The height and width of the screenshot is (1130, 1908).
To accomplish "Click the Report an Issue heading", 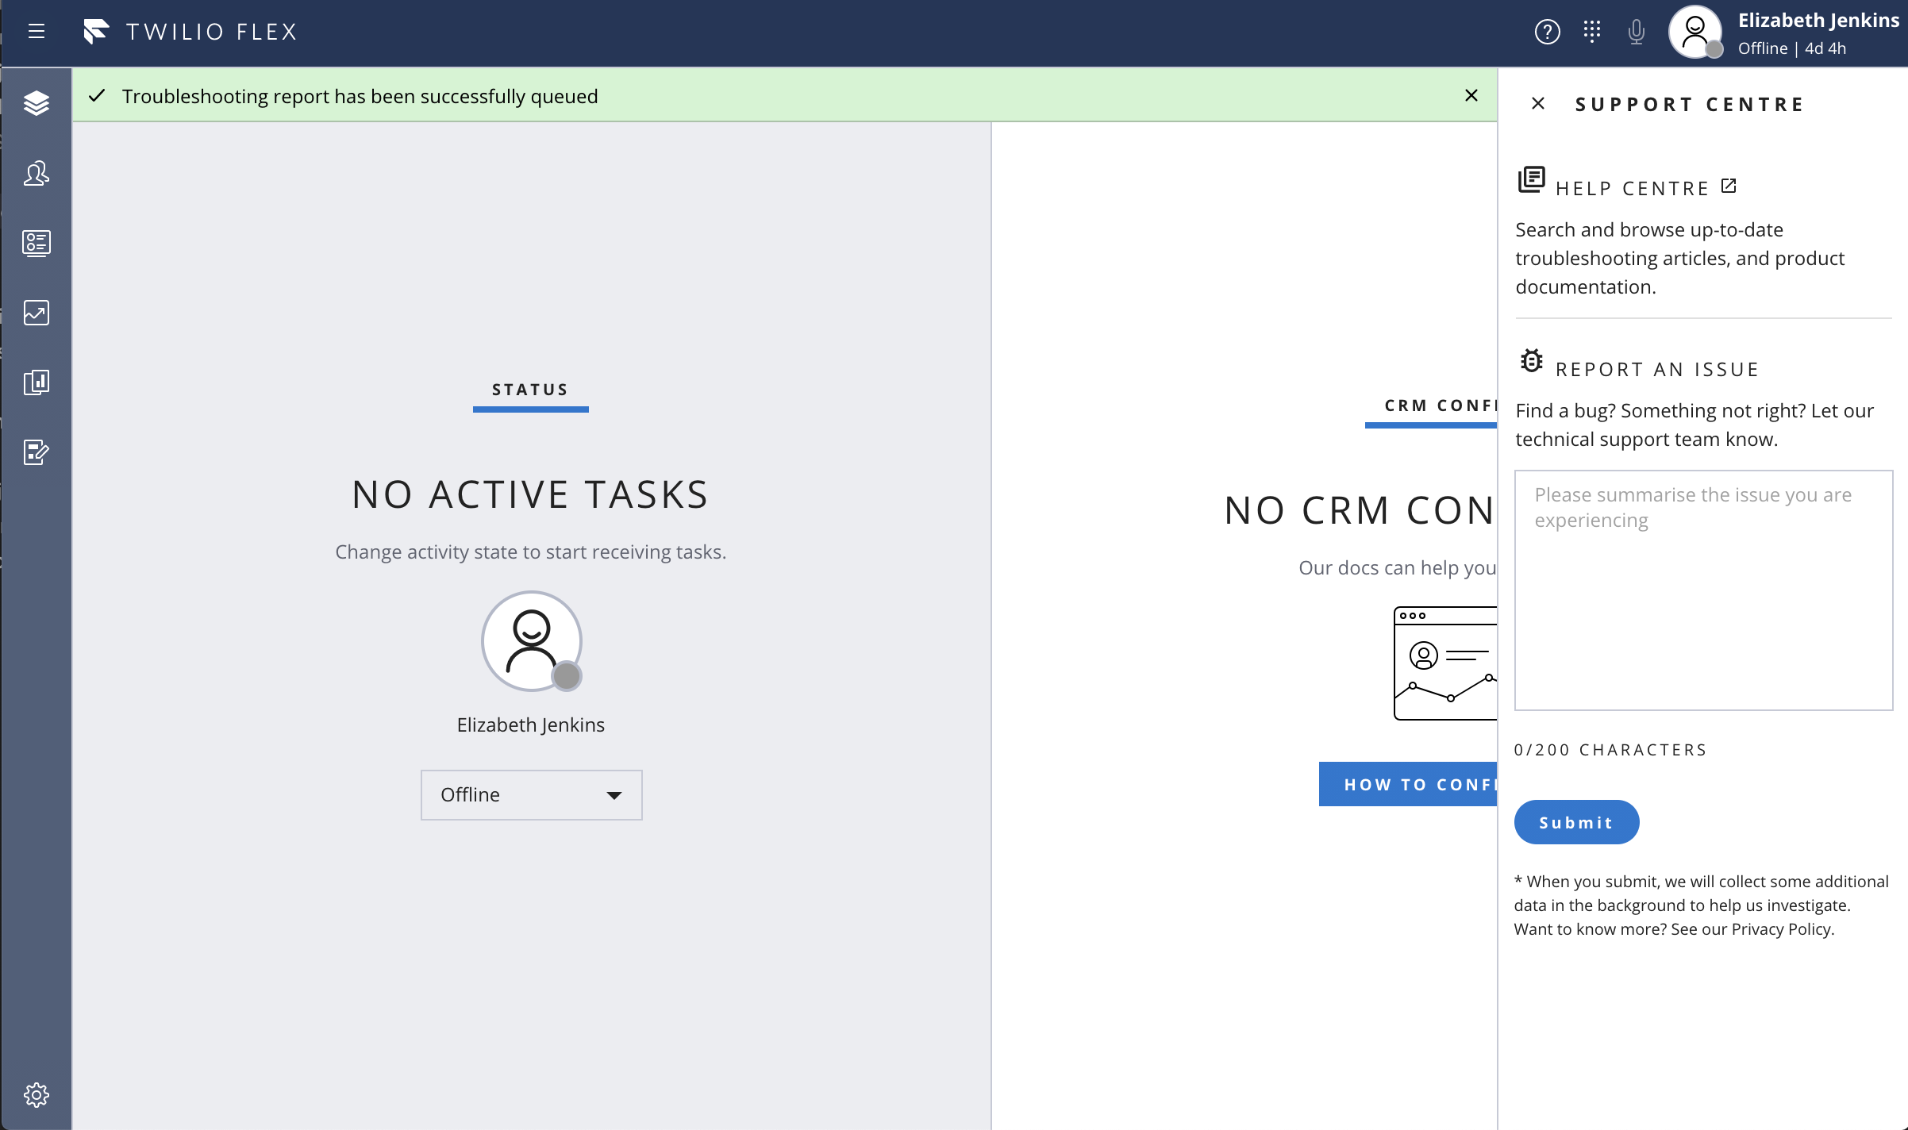I will (1656, 369).
